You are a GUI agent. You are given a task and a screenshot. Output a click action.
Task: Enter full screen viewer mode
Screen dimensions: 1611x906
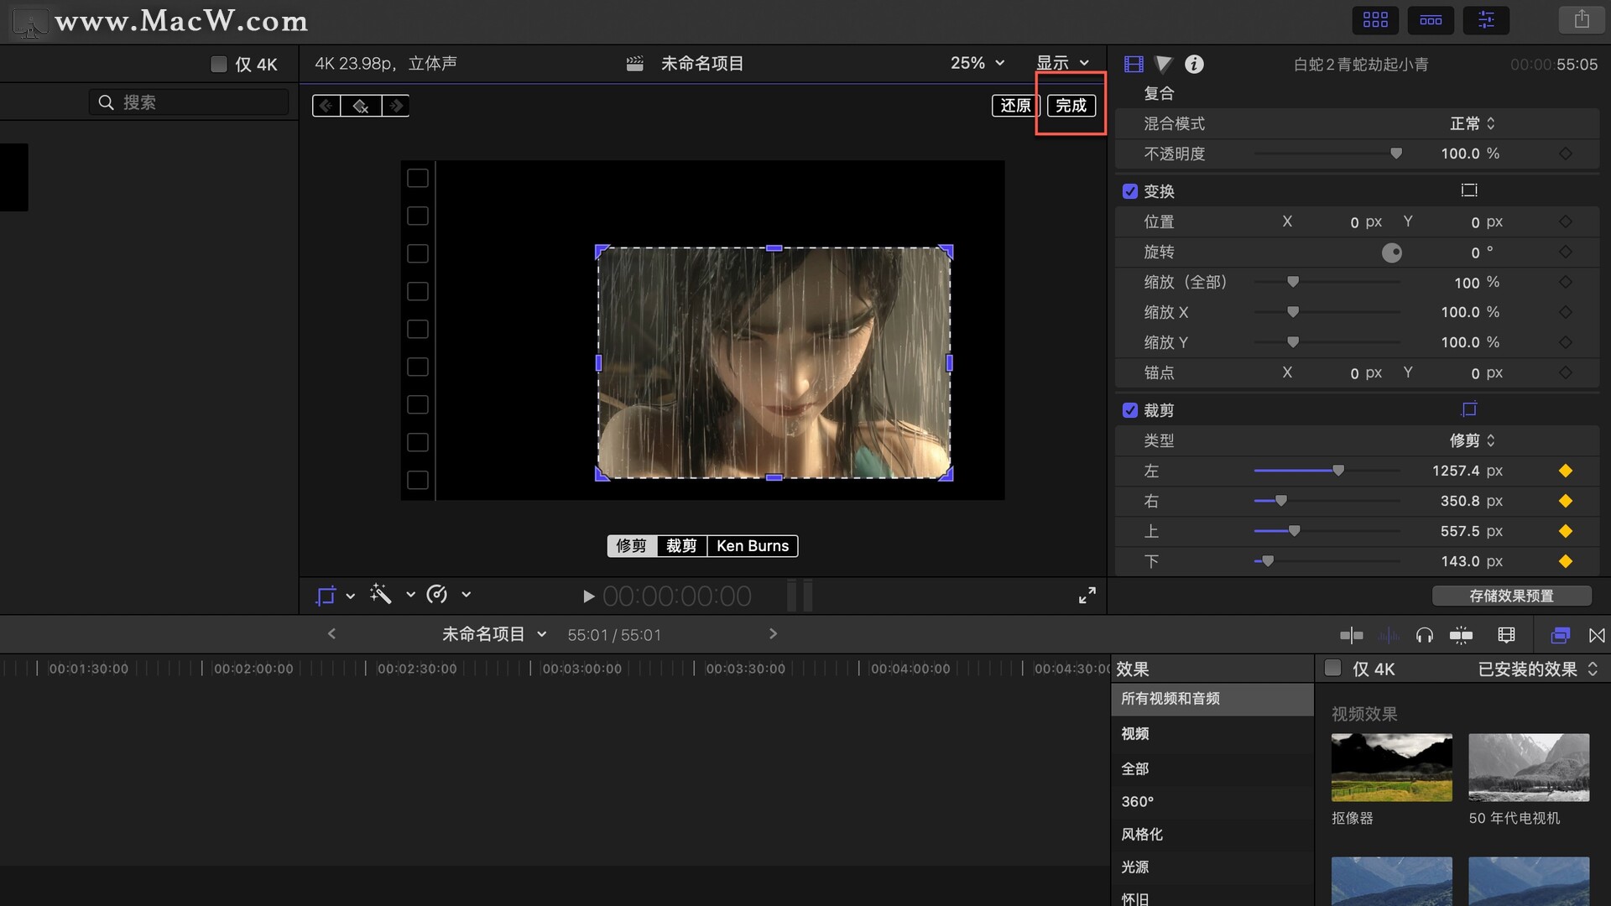pos(1087,595)
